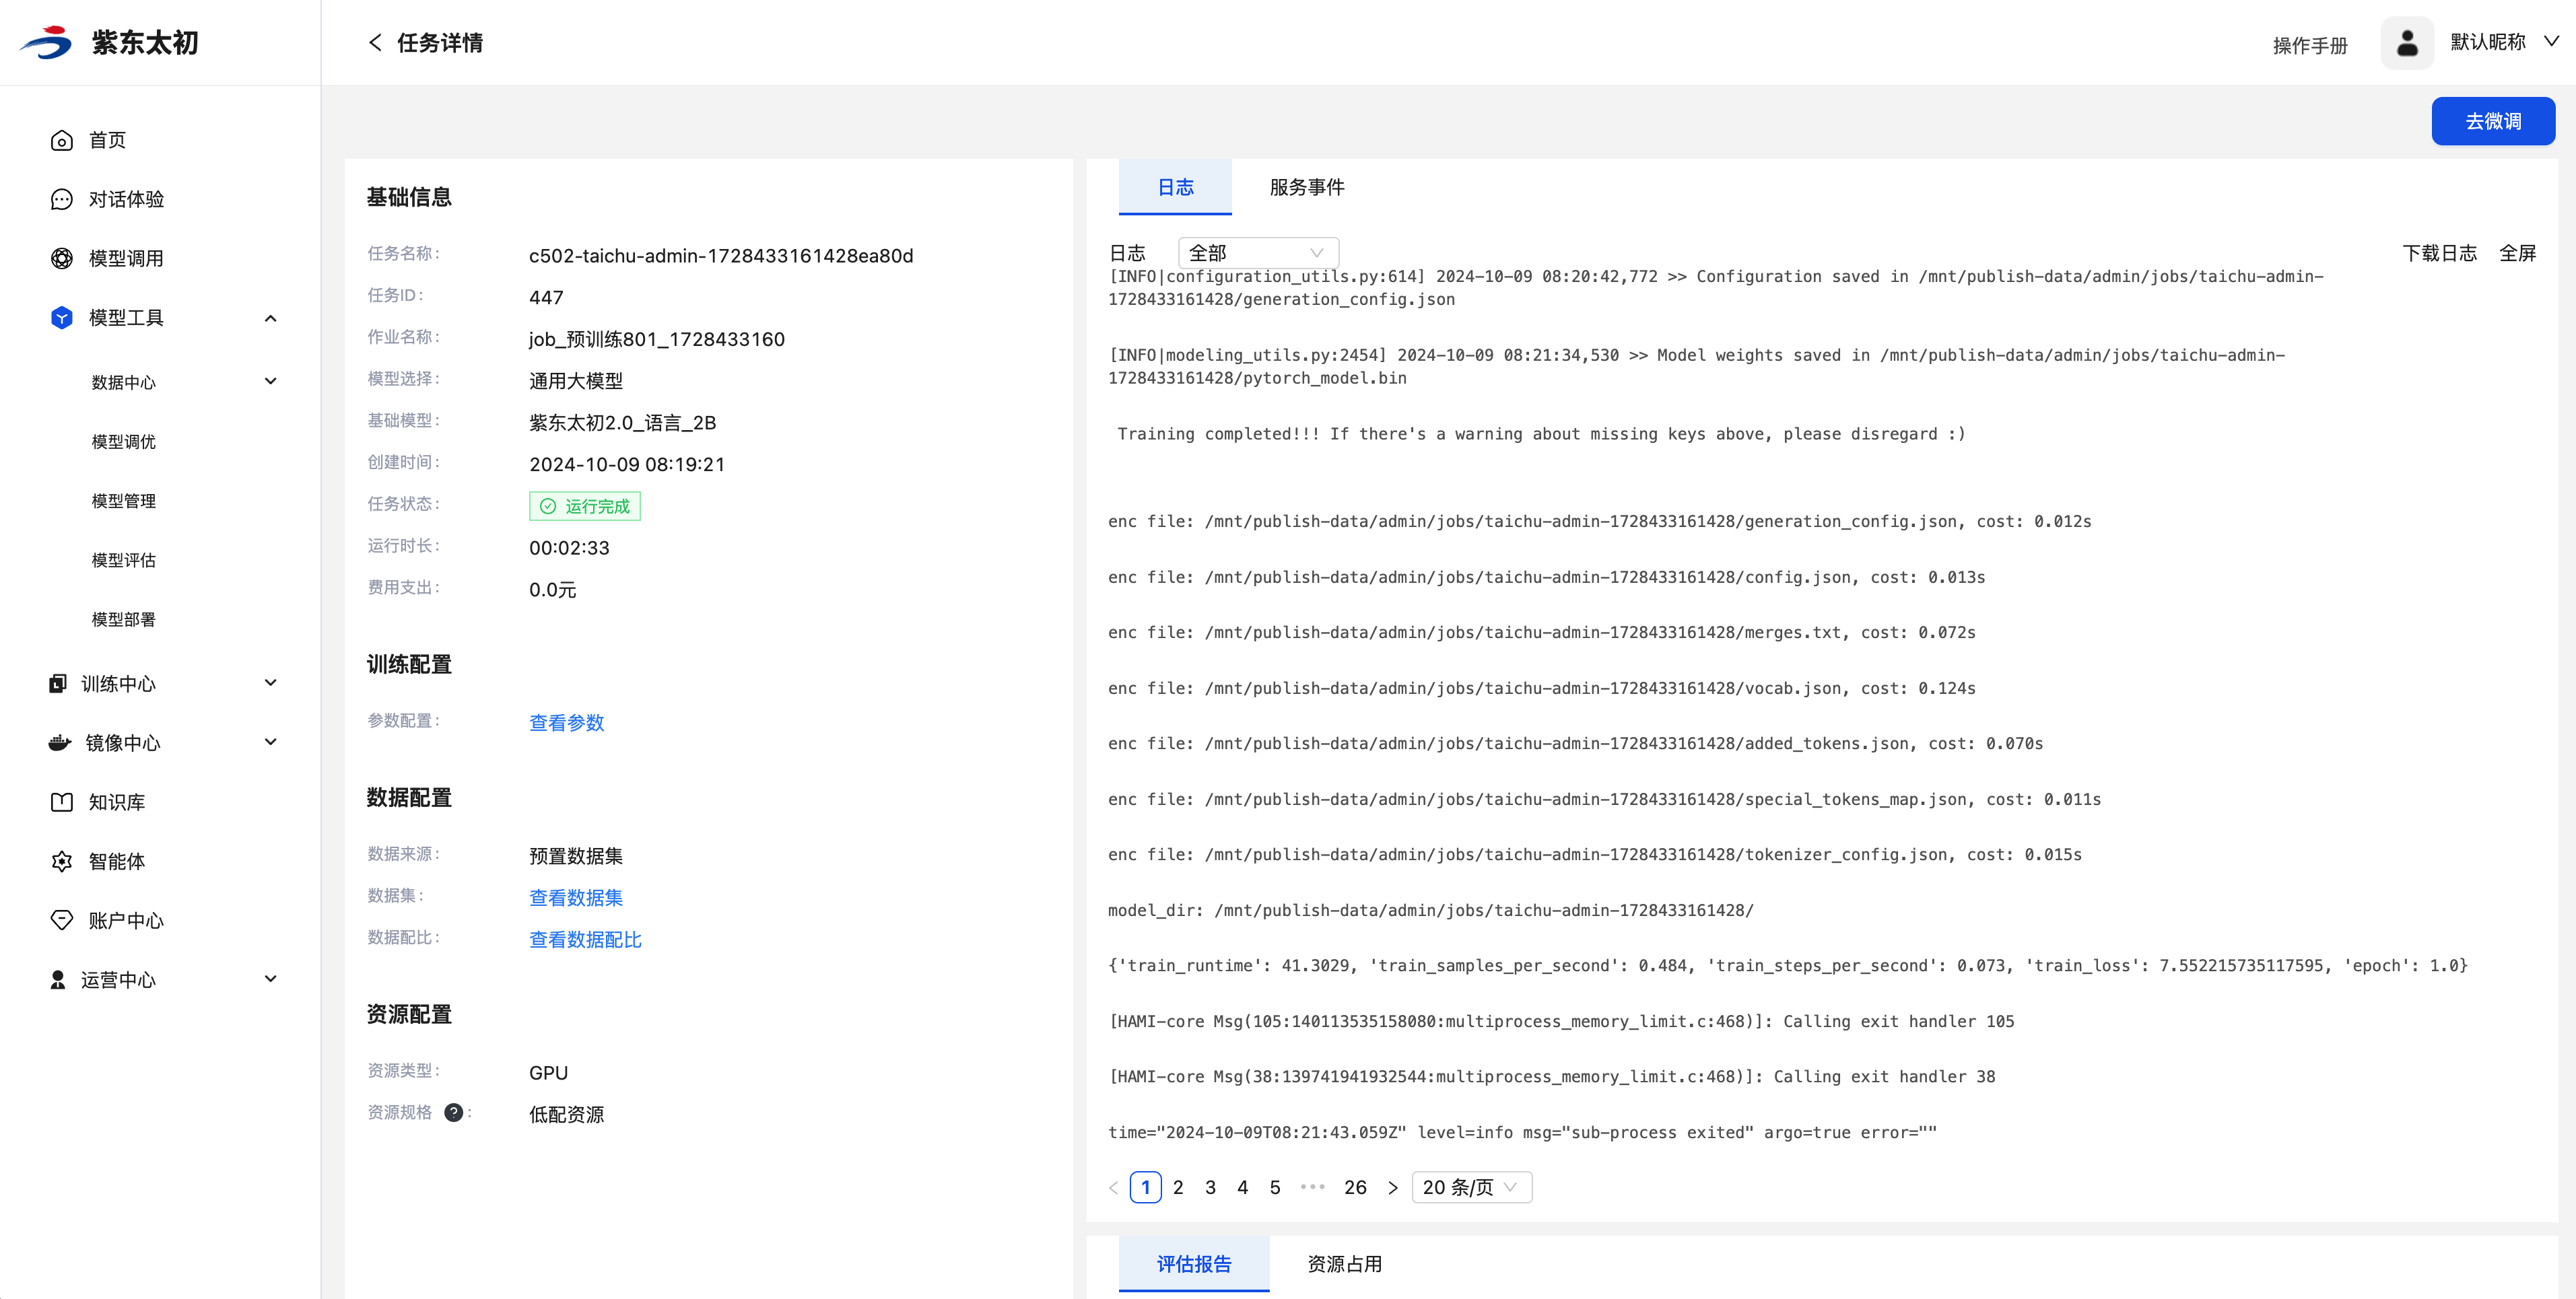Image resolution: width=2576 pixels, height=1299 pixels.
Task: Open the 查看参数 link
Action: [566, 723]
